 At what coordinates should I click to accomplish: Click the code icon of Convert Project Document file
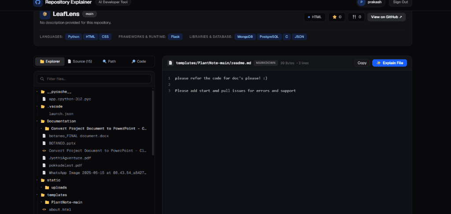44,151
